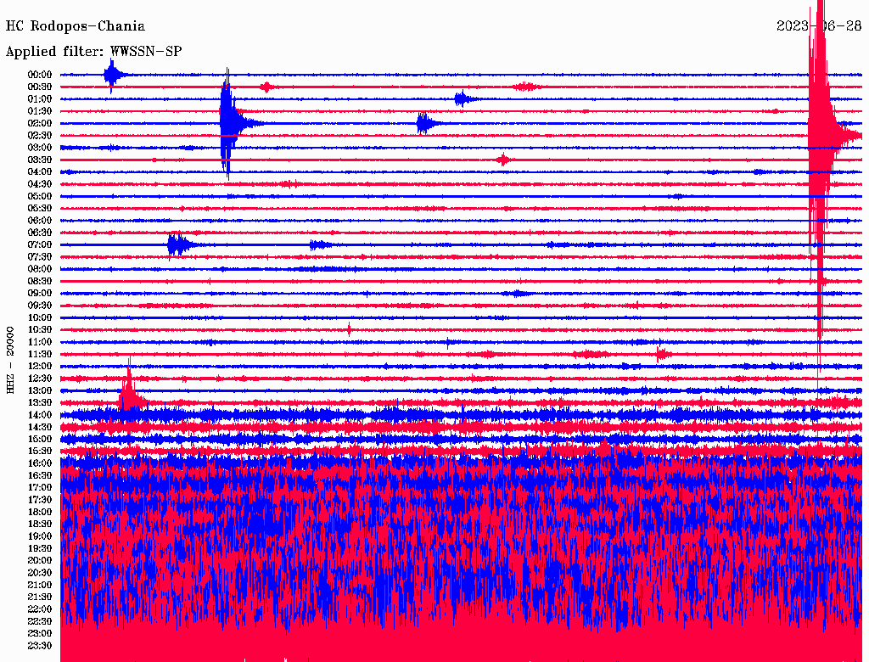Select the 08:00 time label
Viewport: 869px width, 662px height.
tap(40, 269)
